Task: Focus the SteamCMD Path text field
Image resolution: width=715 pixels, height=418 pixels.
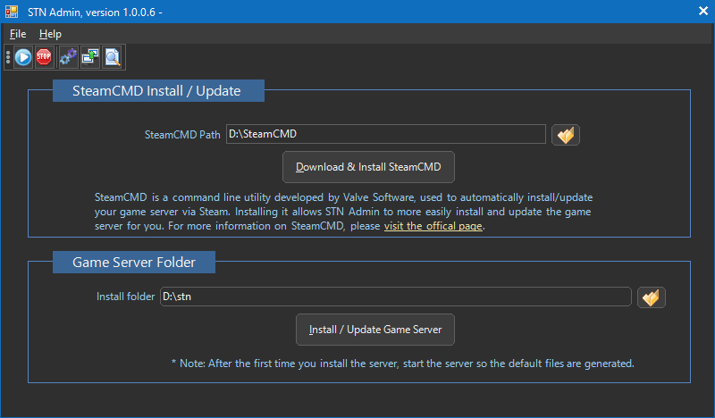Action: coord(384,134)
